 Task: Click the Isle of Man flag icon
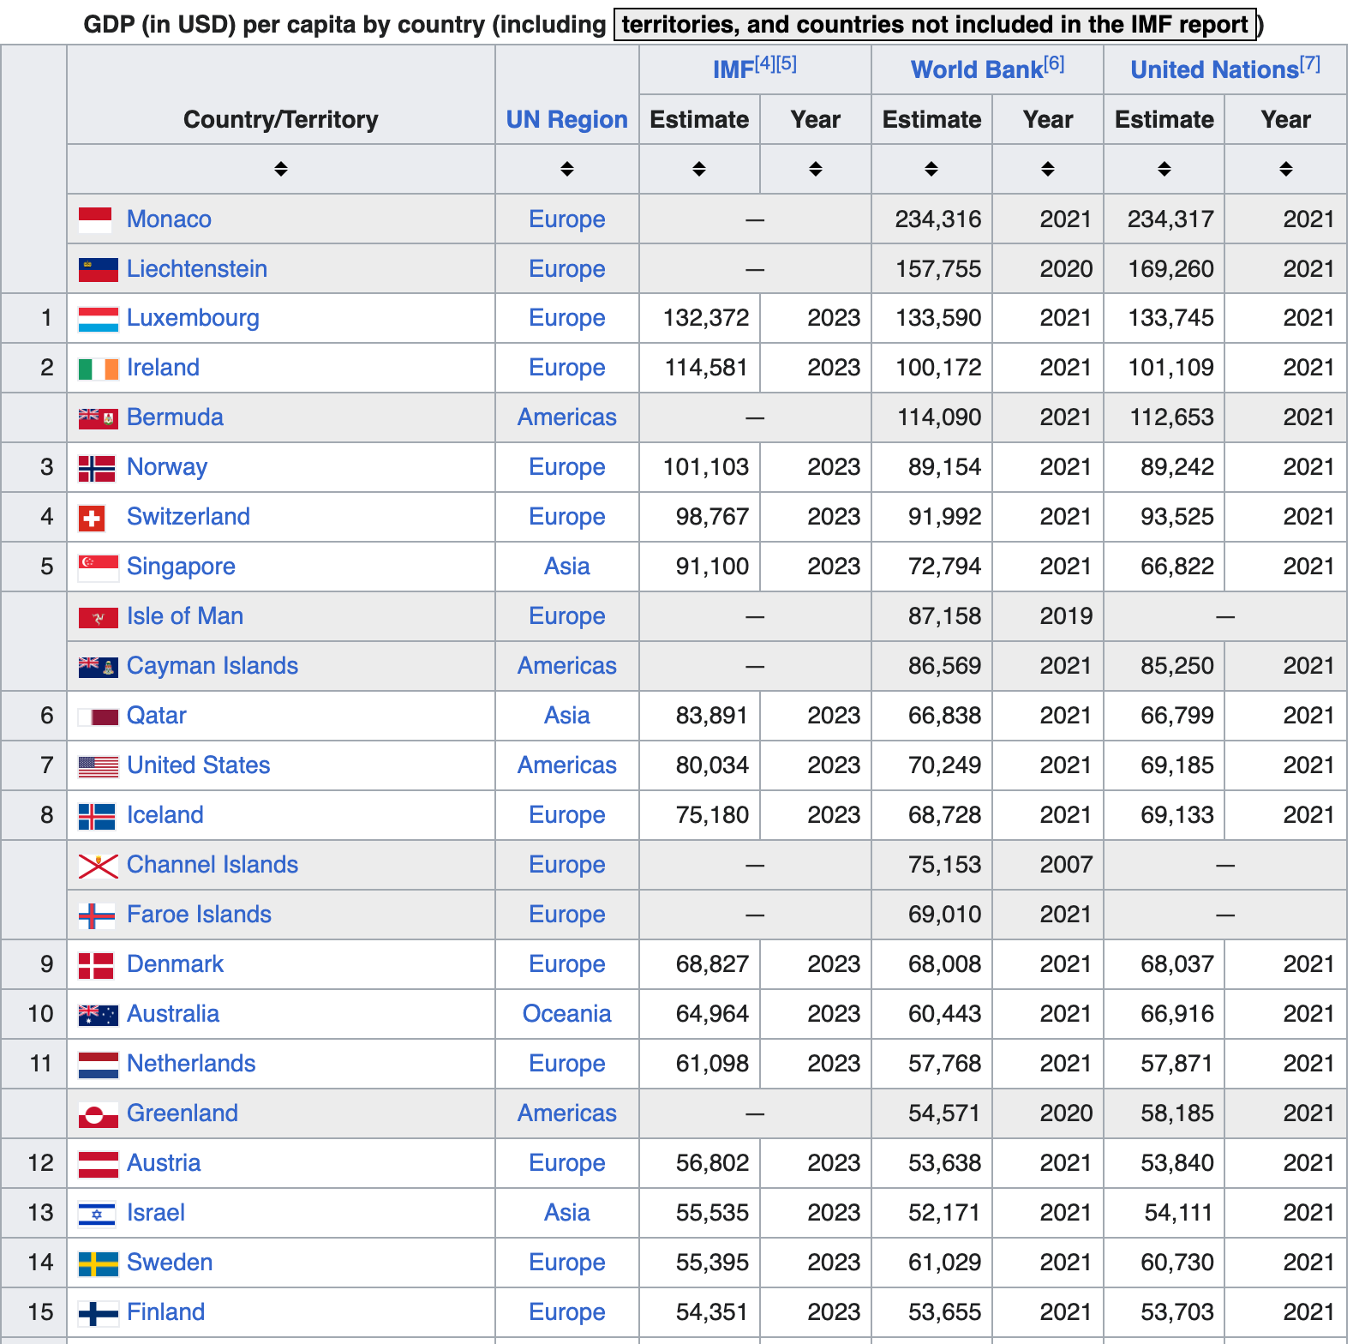point(98,617)
